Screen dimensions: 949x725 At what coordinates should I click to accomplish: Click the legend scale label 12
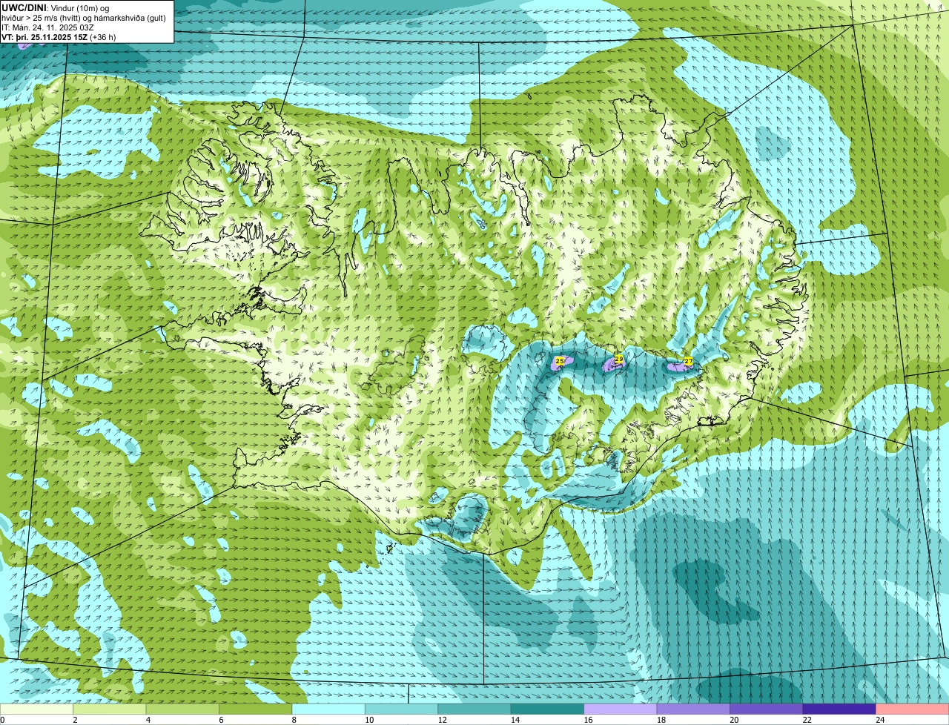click(442, 720)
